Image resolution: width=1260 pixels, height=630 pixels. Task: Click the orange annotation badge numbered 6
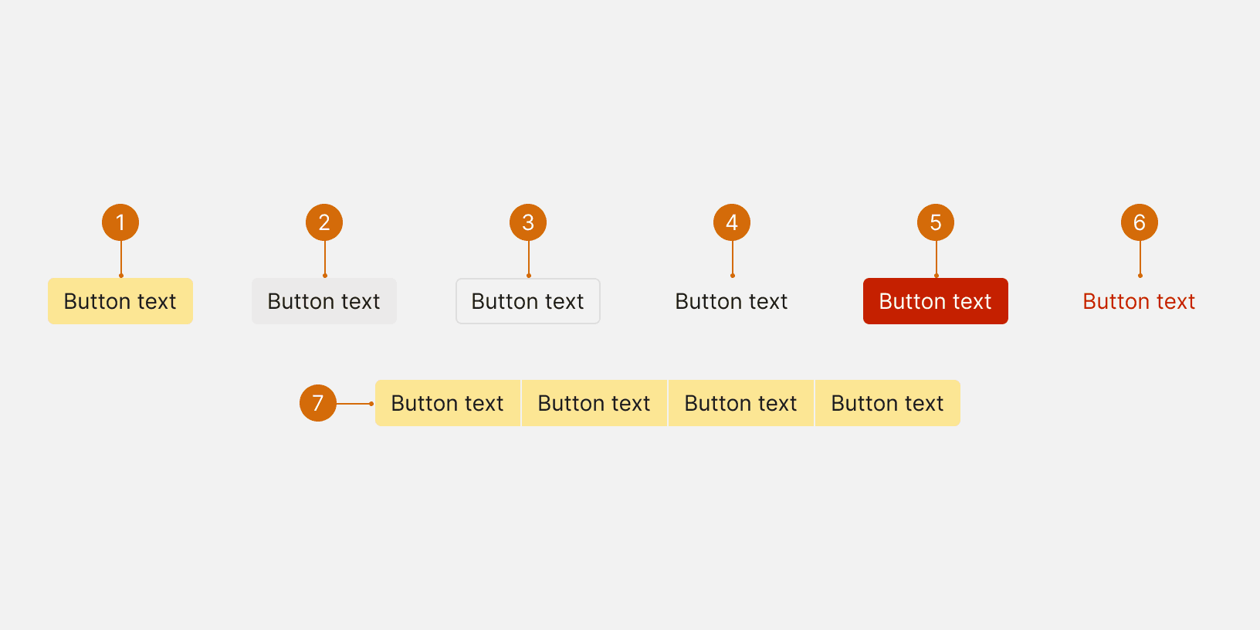click(1140, 222)
